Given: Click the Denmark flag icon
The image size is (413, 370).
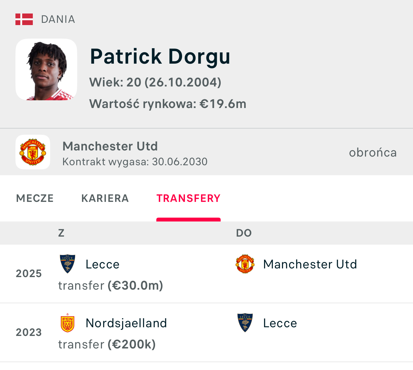Looking at the screenshot, I should [x=24, y=19].
